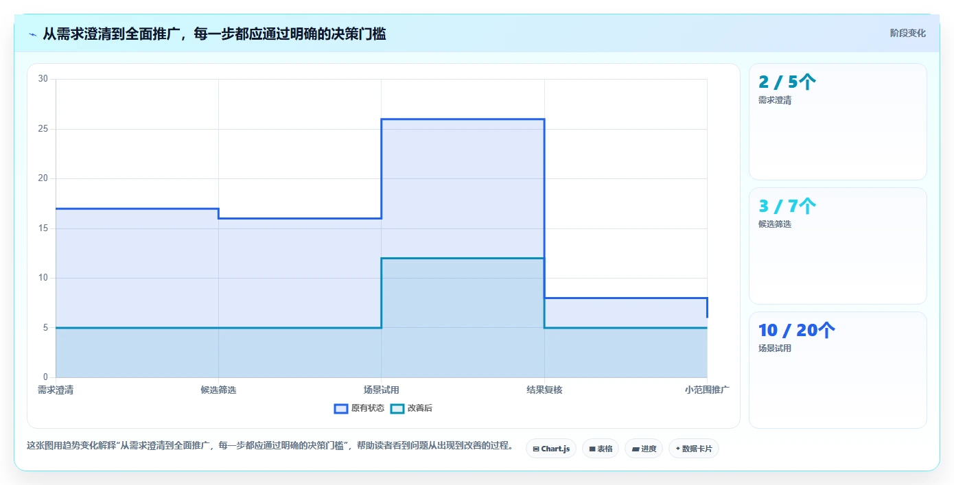This screenshot has height=485, width=954.
Task: Click the y-axis value 20
Action: coord(43,178)
